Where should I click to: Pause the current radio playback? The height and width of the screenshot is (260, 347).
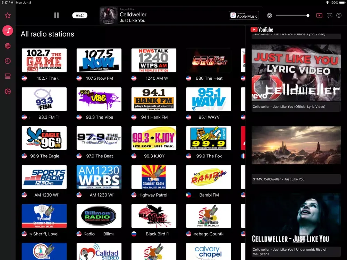coord(57,15)
